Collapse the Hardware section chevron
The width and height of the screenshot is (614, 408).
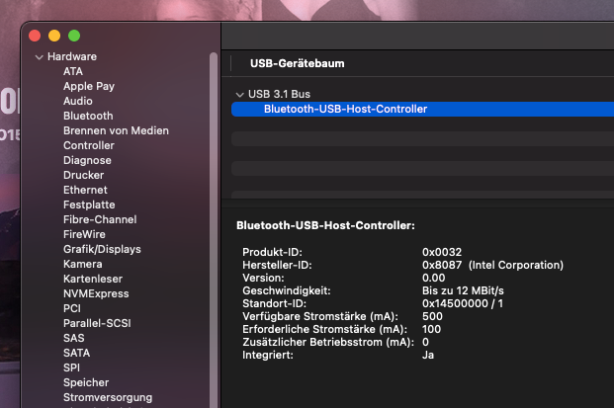click(x=39, y=57)
